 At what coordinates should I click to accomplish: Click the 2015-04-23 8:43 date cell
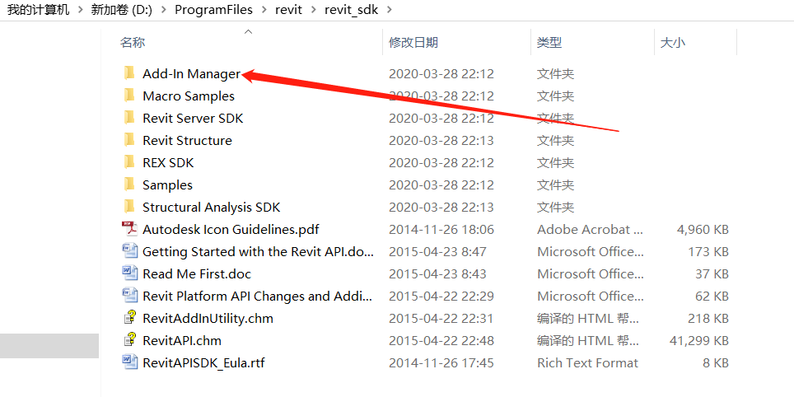[x=437, y=274]
